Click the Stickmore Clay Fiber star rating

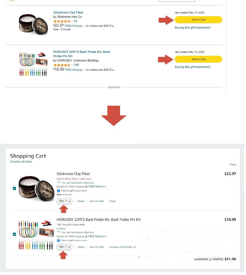[x=62, y=21]
